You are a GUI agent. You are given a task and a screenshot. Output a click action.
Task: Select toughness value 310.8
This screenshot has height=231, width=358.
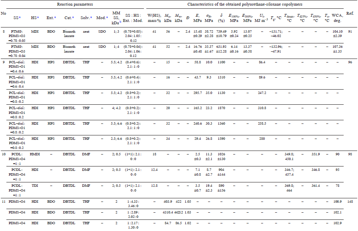(262, 108)
